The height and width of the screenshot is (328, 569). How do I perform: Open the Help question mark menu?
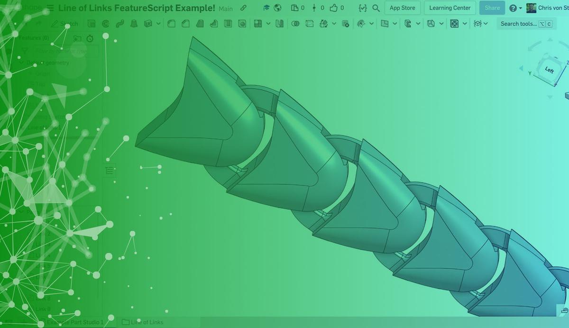(x=512, y=8)
